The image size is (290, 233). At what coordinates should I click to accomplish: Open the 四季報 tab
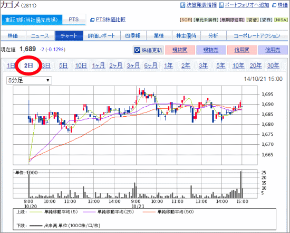pyautogui.click(x=133, y=35)
